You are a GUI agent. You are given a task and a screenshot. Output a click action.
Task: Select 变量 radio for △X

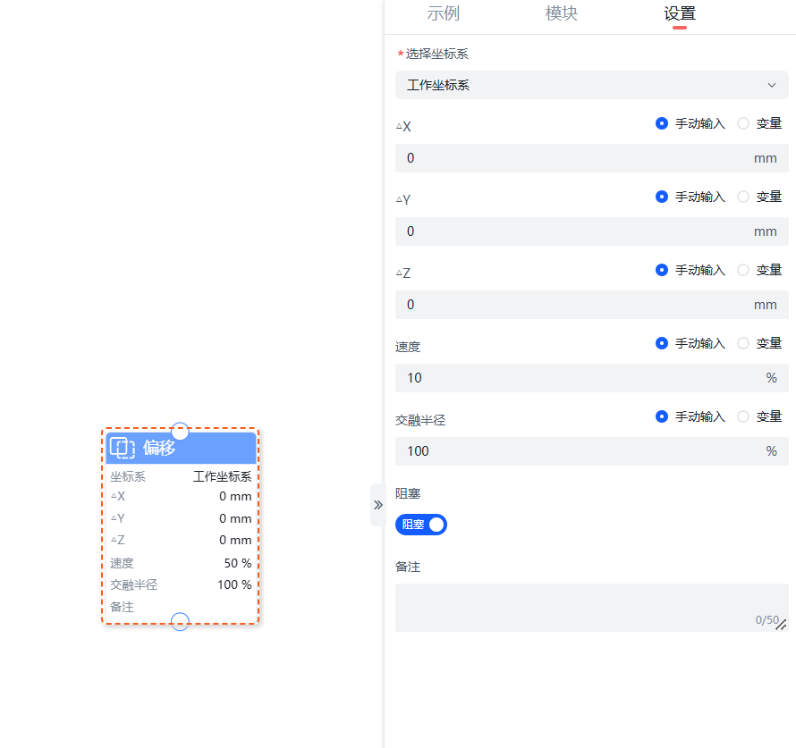point(743,123)
